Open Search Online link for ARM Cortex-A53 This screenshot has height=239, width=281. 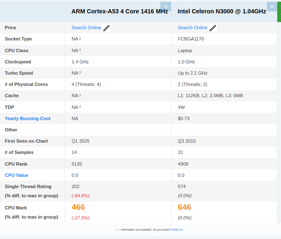coord(86,28)
